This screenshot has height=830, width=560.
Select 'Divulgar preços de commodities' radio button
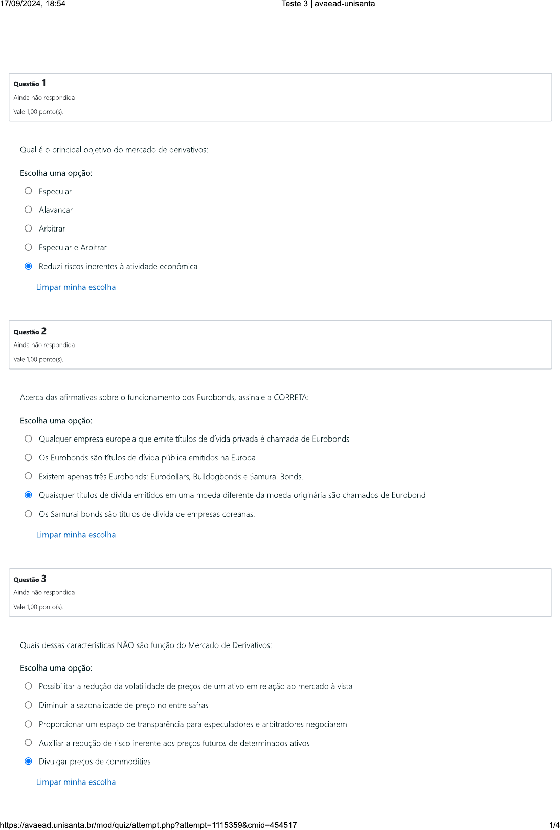(x=29, y=762)
